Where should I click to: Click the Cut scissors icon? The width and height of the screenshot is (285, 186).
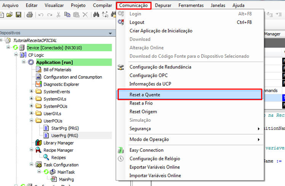click(58, 15)
